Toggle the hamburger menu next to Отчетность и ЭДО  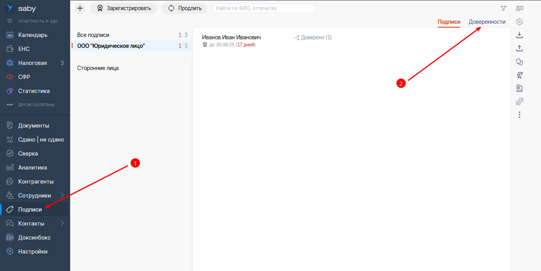click(10, 21)
